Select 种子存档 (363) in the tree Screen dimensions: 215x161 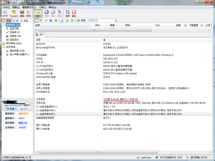click(x=14, y=43)
